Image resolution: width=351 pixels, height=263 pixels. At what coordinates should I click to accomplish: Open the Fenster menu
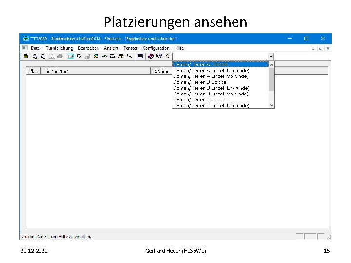[x=130, y=48]
